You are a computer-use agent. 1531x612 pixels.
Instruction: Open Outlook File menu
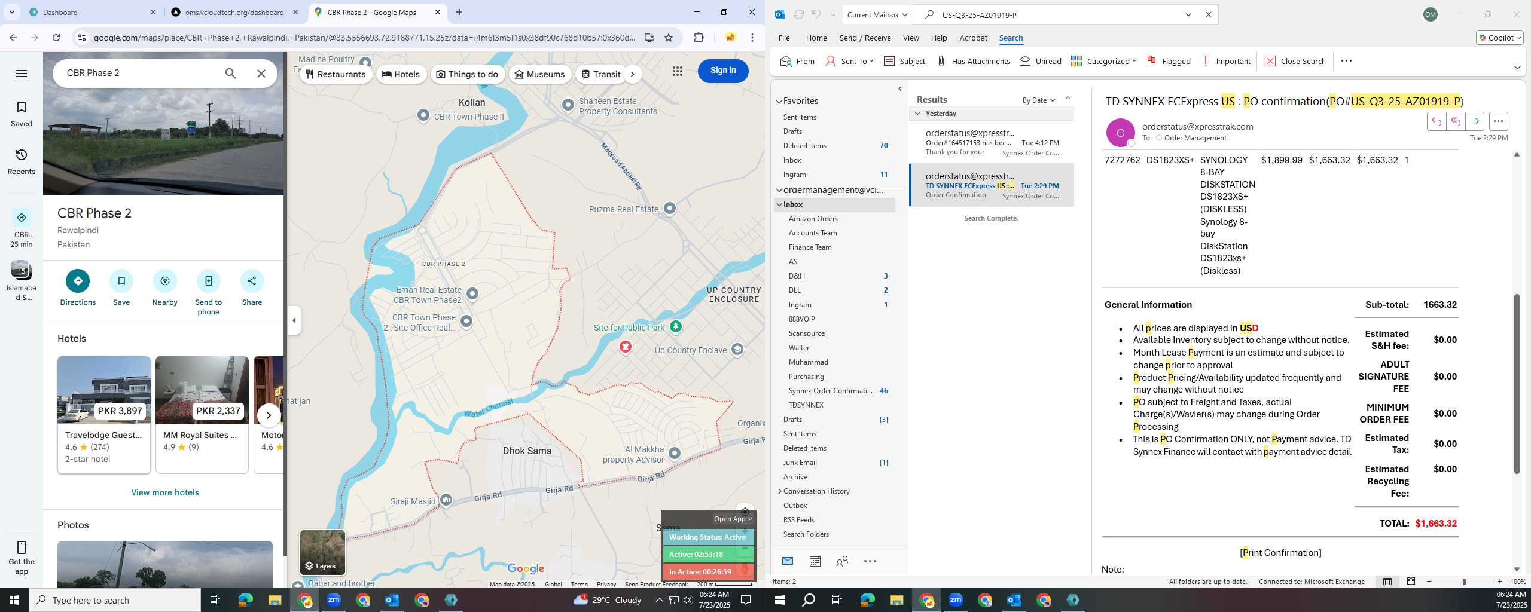pyautogui.click(x=783, y=38)
